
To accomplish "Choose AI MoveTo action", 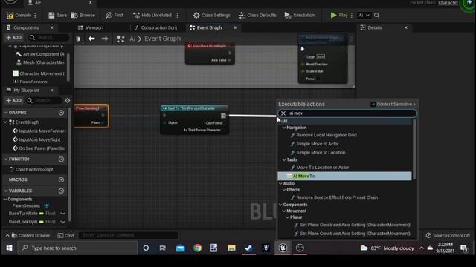I will coord(344,176).
